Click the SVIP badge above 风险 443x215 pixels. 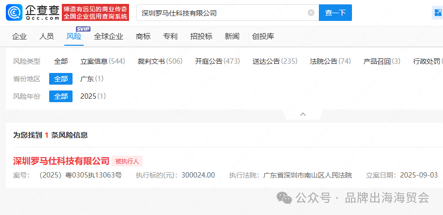pyautogui.click(x=83, y=29)
